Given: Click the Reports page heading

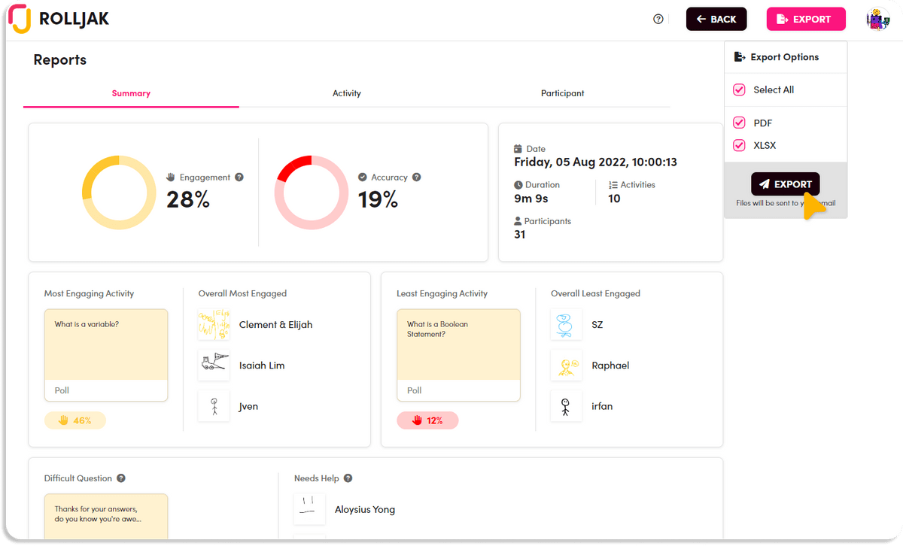Looking at the screenshot, I should coord(60,60).
